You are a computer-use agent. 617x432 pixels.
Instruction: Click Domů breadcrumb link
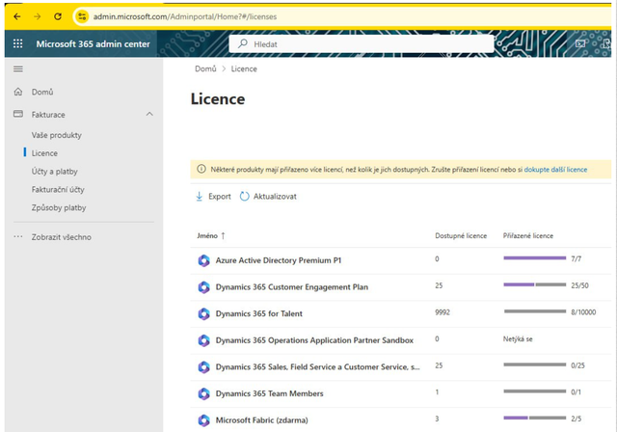(x=205, y=68)
